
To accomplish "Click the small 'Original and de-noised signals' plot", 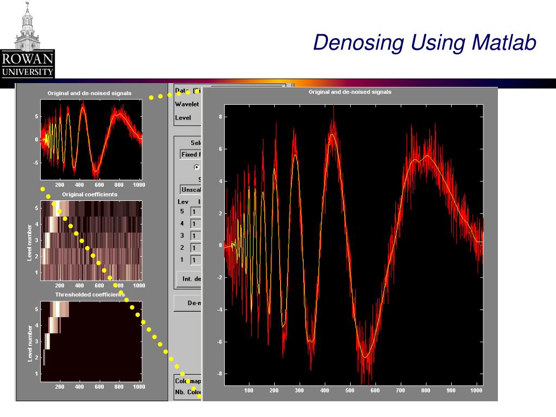I will tap(91, 140).
